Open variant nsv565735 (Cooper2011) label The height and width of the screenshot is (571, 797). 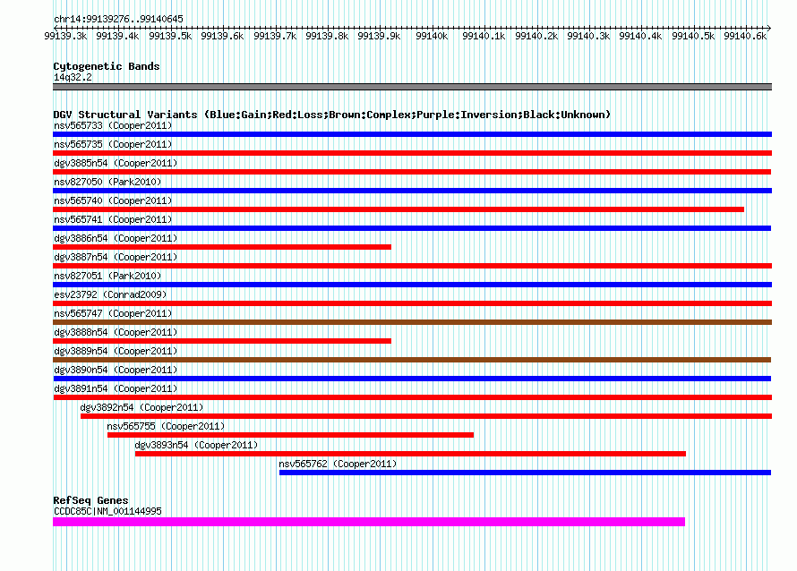pyautogui.click(x=113, y=144)
